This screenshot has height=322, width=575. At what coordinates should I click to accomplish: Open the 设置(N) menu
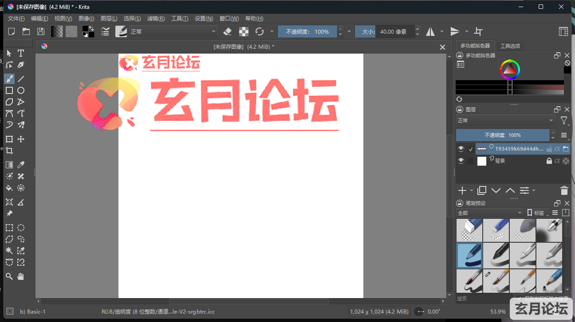coord(204,18)
